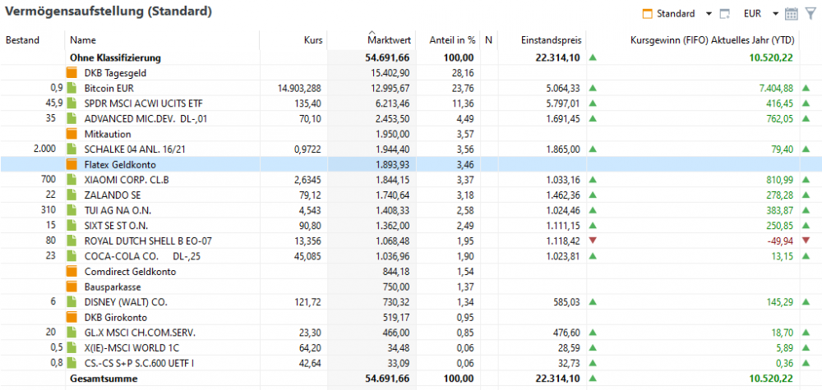This screenshot has width=822, height=390.
Task: Click the filter funnel icon
Action: [x=810, y=14]
